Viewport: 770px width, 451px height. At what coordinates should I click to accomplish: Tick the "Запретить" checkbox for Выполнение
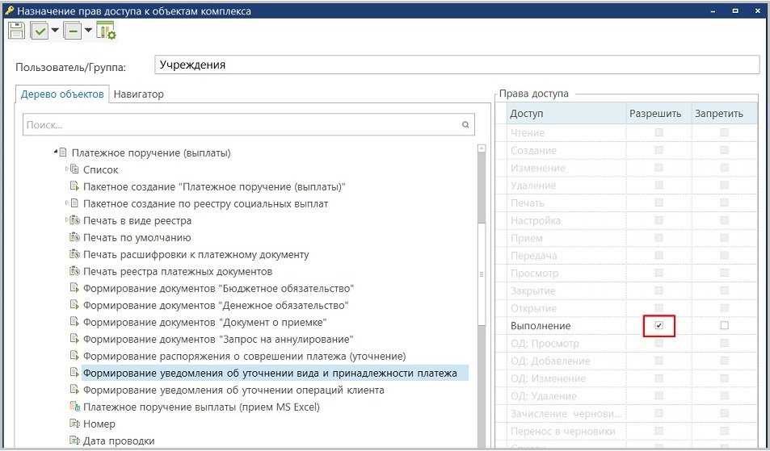(724, 326)
